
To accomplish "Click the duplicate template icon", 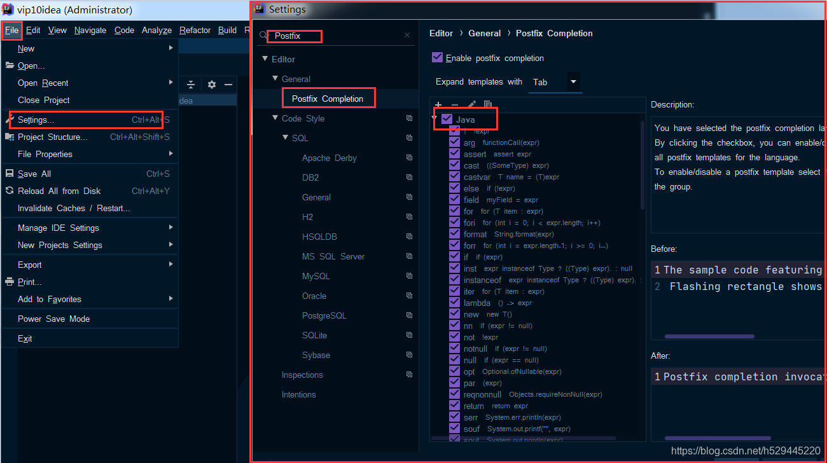I will [488, 104].
